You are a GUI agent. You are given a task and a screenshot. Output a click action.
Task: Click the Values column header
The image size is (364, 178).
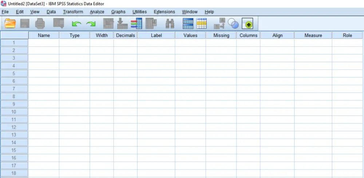190,35
